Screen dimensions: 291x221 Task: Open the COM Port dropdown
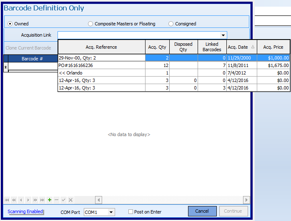(111, 212)
